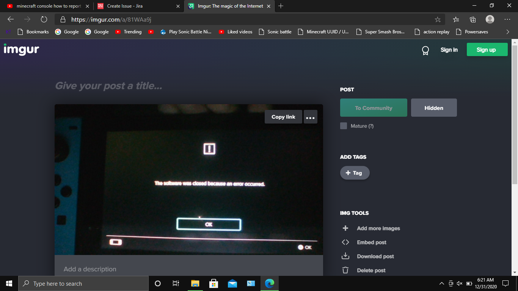Viewport: 518px width, 291px height.
Task: Add a tag with the Tag button
Action: click(x=355, y=173)
